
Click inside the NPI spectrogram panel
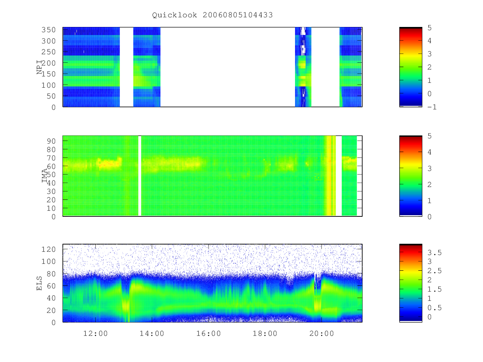[x=213, y=67]
